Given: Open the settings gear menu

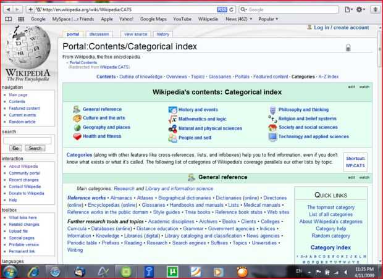Looking at the screenshot, I should [x=360, y=9].
